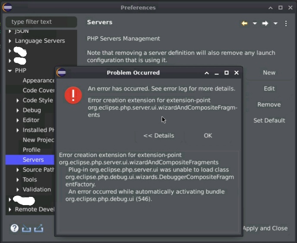Minimize the Problem Occurred dialog
The image size is (297, 243).
pos(217,73)
